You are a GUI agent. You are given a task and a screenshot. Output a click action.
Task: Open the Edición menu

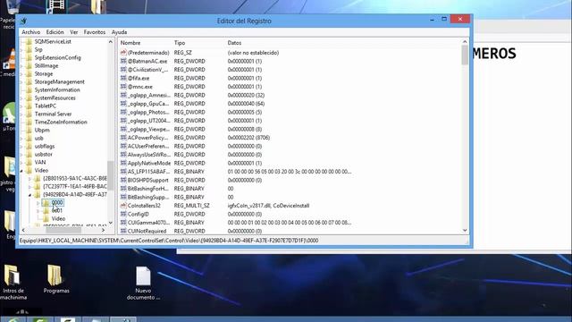[x=55, y=32]
